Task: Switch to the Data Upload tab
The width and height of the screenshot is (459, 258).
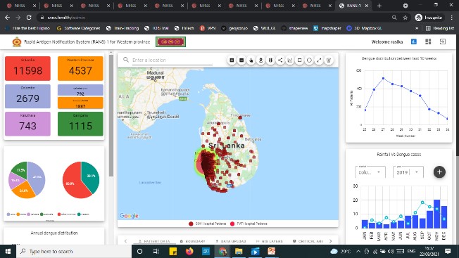Action: [x=231, y=241]
